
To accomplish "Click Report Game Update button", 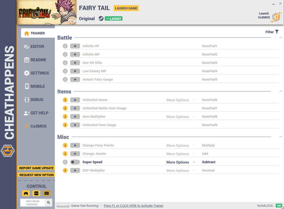I will click(36, 168).
